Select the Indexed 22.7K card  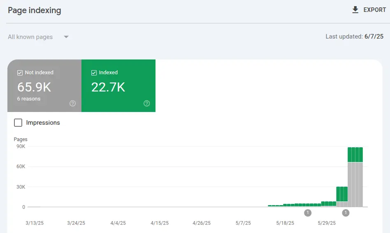coord(118,86)
